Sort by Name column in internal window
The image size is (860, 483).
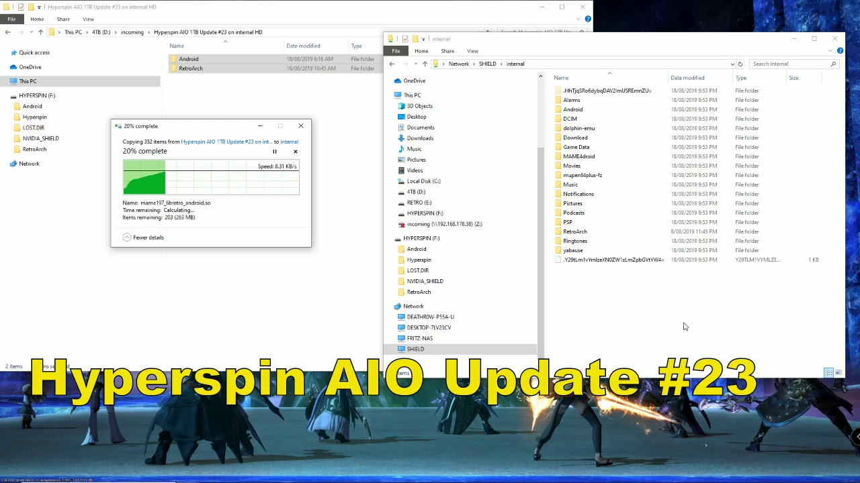click(560, 78)
